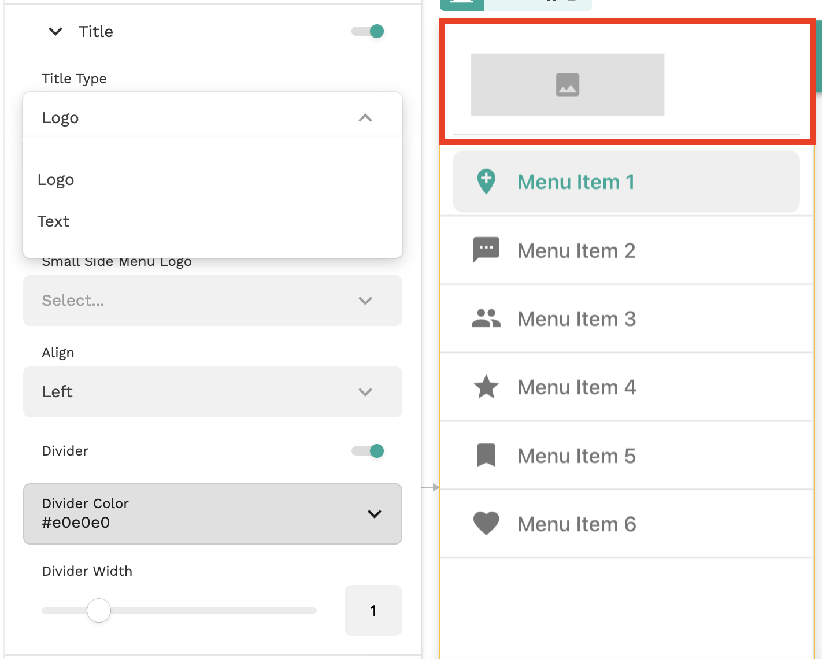Click the chat bubble icon on Menu Item 2

click(486, 250)
